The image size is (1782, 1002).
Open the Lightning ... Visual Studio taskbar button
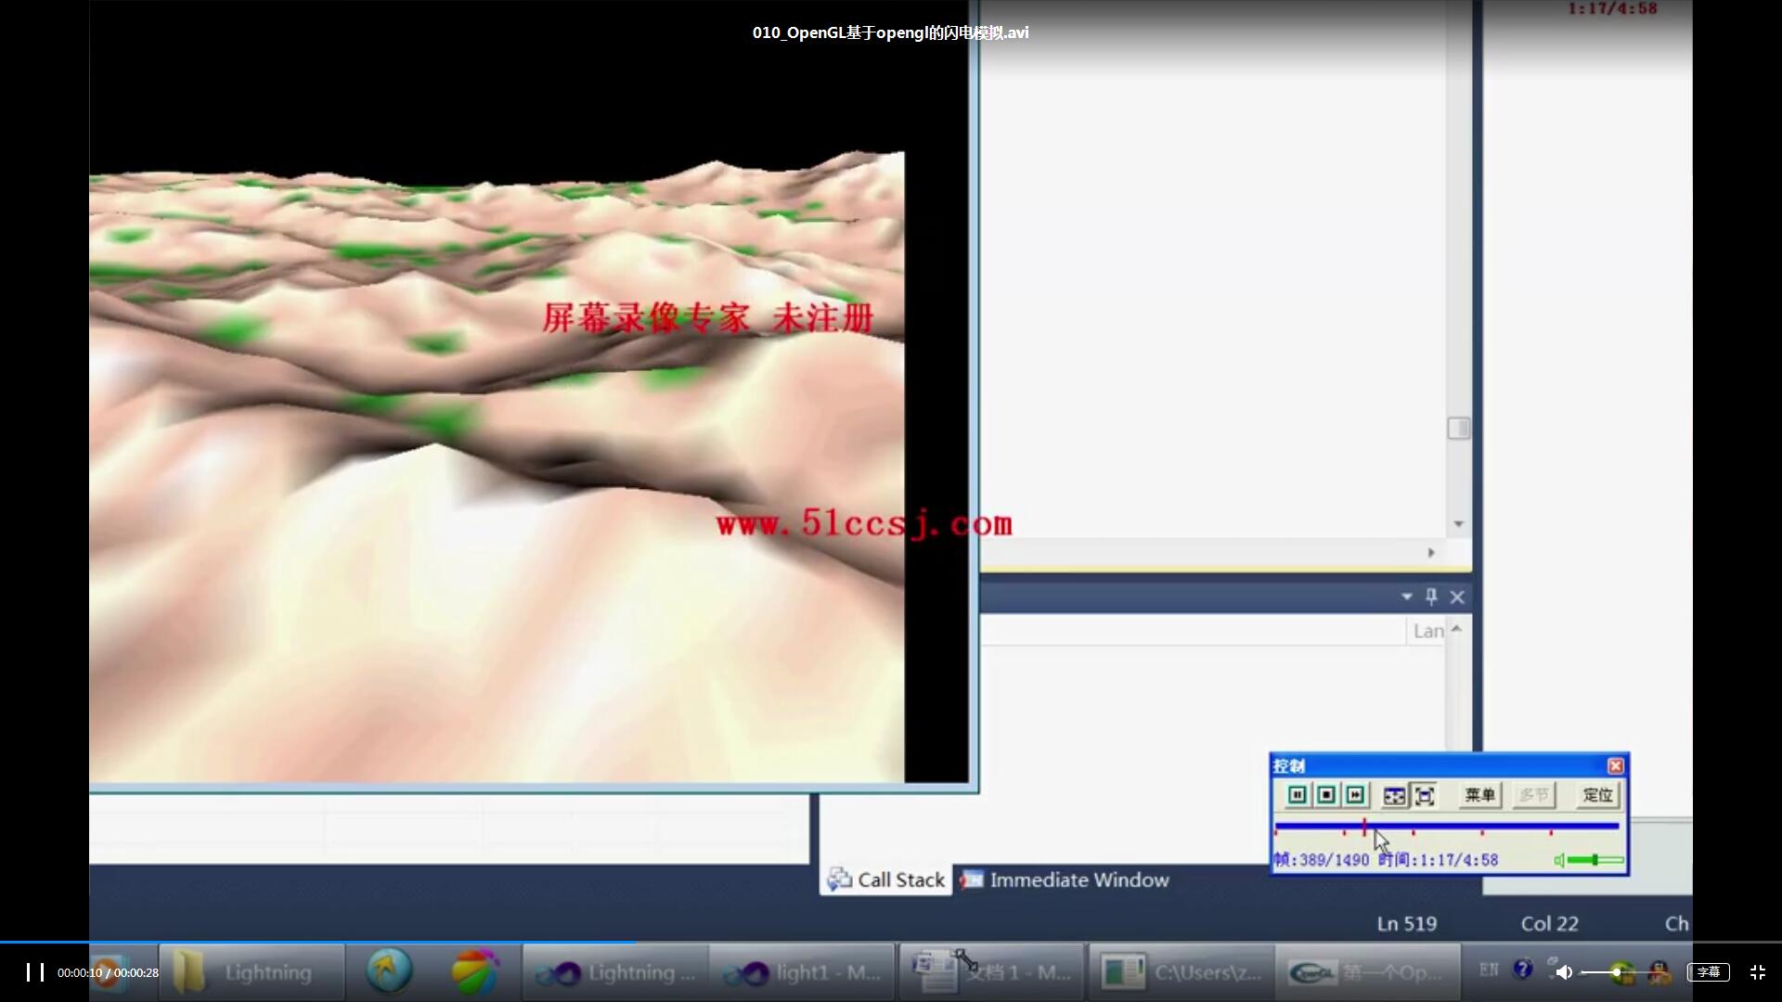616,973
